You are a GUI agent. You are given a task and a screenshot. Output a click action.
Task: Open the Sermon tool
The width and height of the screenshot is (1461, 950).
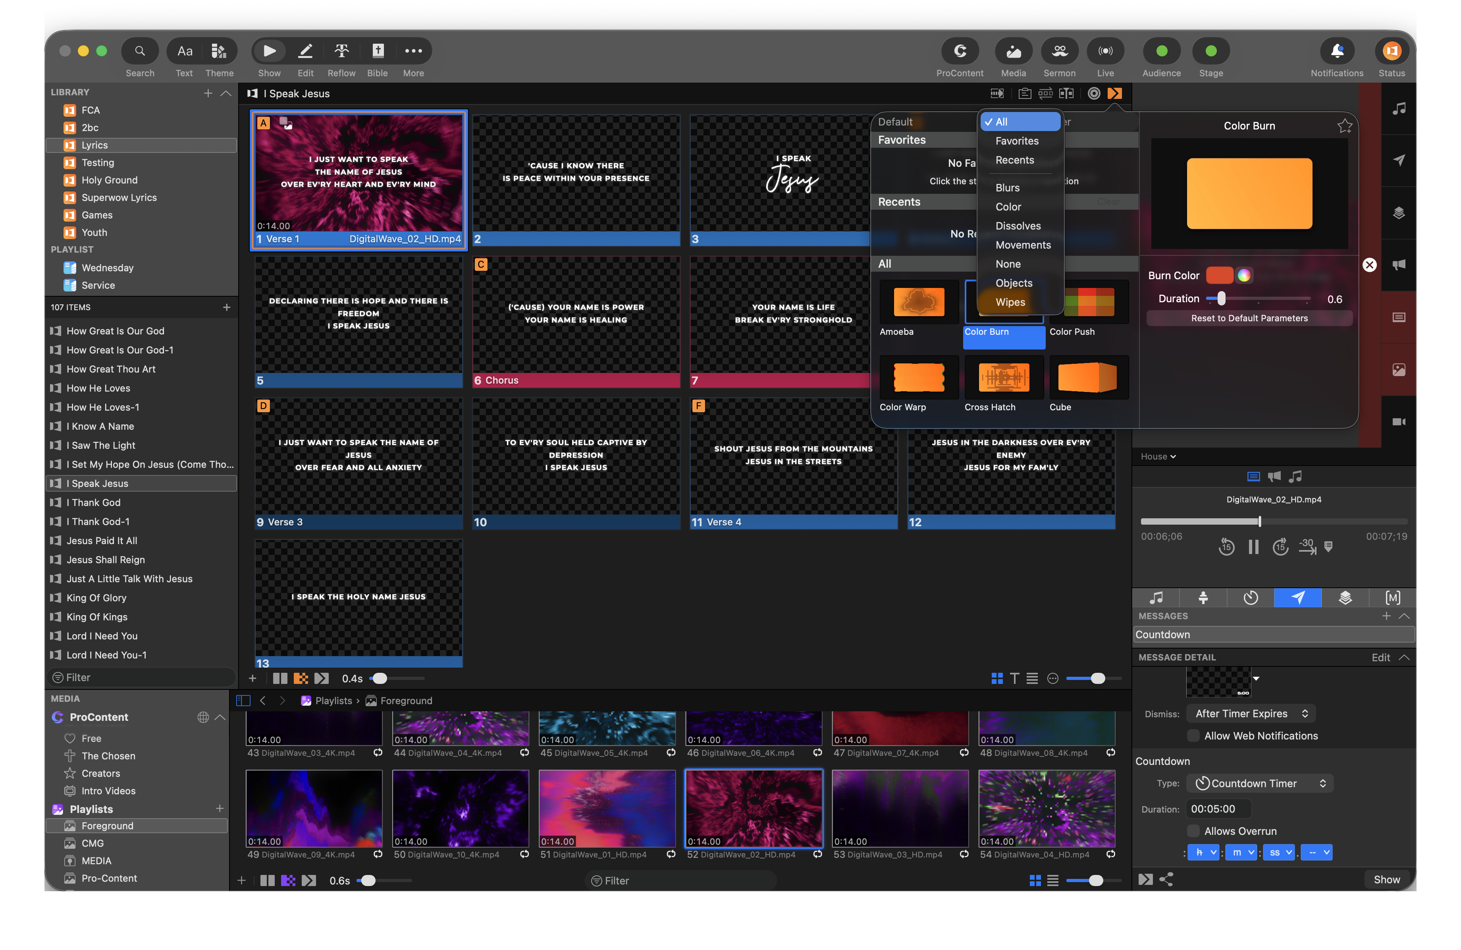tap(1060, 52)
